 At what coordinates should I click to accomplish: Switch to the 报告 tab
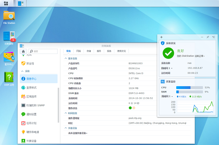click(109, 51)
